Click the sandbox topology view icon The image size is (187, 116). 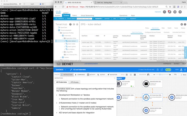pos(181,69)
